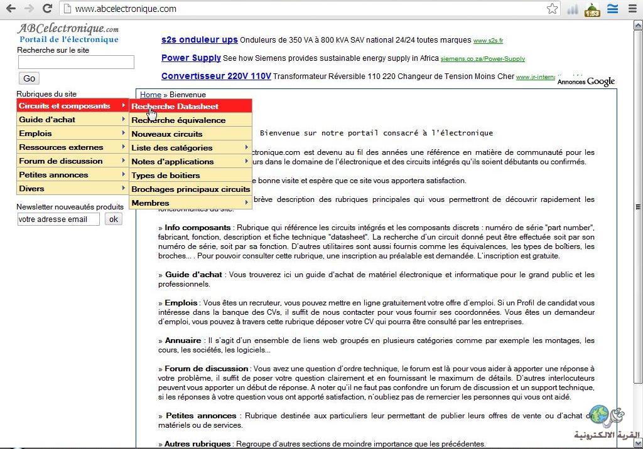Open the mosque prayer-time extension icon

[592, 9]
